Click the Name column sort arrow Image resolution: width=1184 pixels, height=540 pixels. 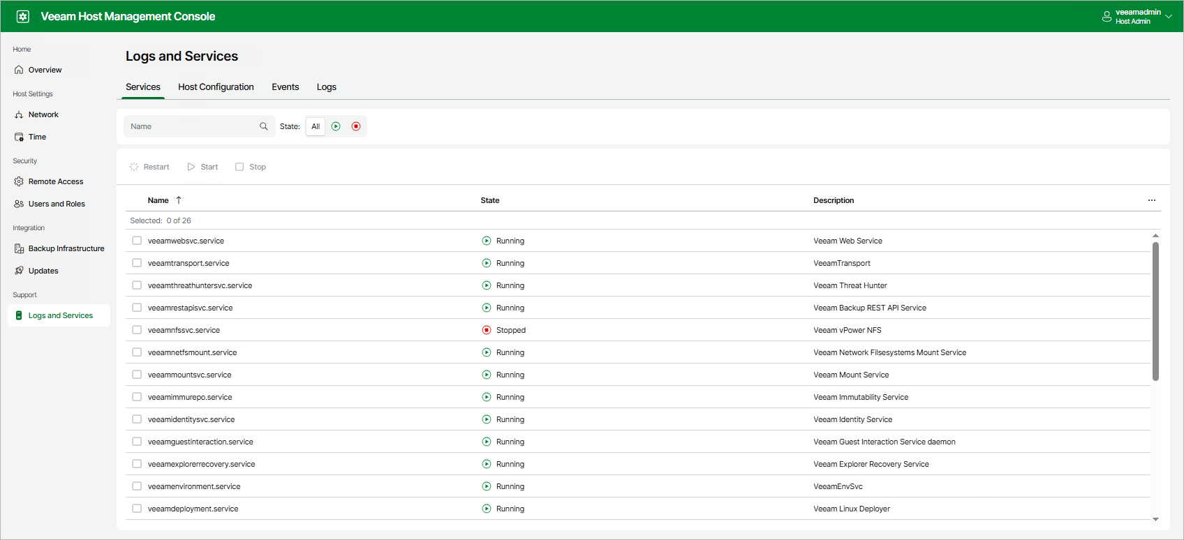click(179, 200)
